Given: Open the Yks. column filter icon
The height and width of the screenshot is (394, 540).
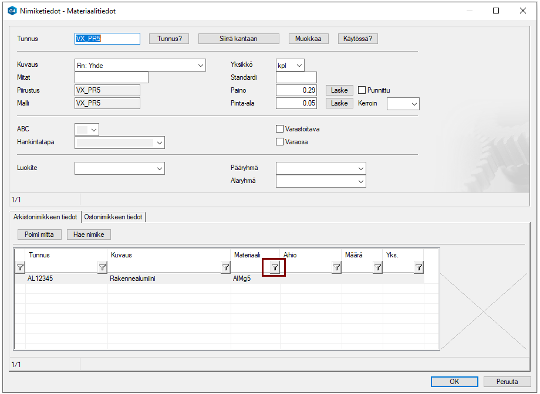Looking at the screenshot, I should click(x=419, y=267).
